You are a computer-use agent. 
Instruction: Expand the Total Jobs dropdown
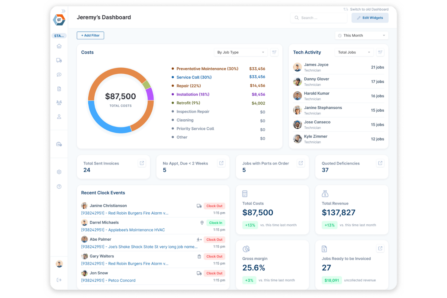pyautogui.click(x=354, y=52)
